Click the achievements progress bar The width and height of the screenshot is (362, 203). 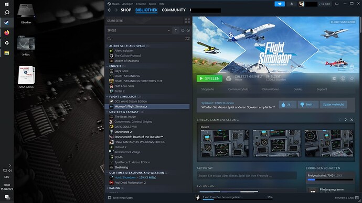[331, 179]
